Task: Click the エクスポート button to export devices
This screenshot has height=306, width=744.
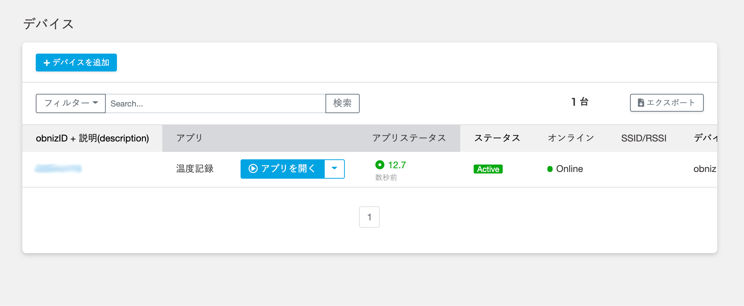Action: (666, 103)
